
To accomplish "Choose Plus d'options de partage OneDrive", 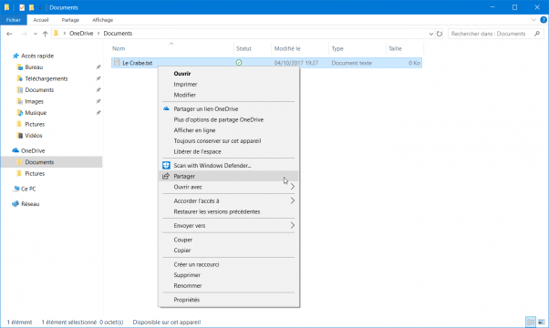I will [x=228, y=119].
